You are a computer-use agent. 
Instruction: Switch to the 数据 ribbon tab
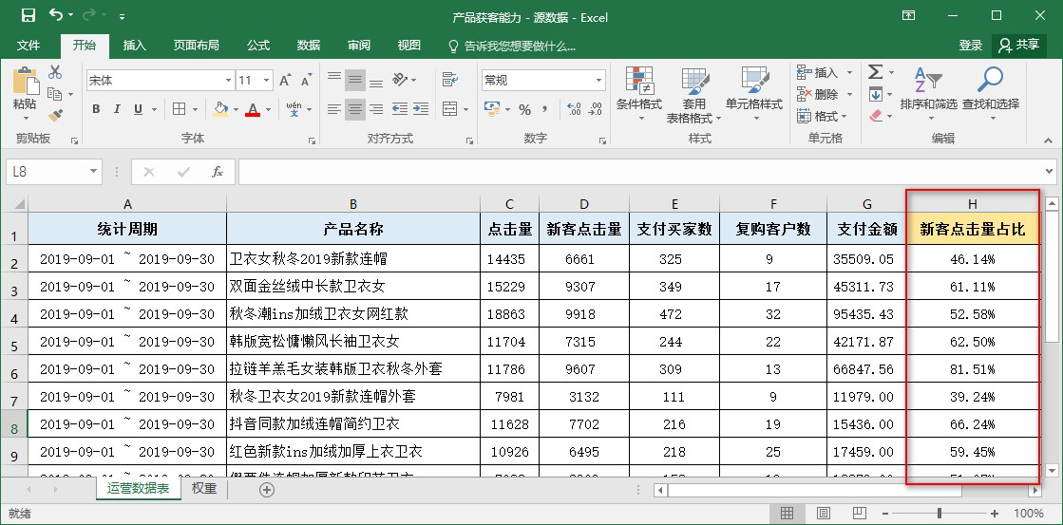pyautogui.click(x=309, y=46)
